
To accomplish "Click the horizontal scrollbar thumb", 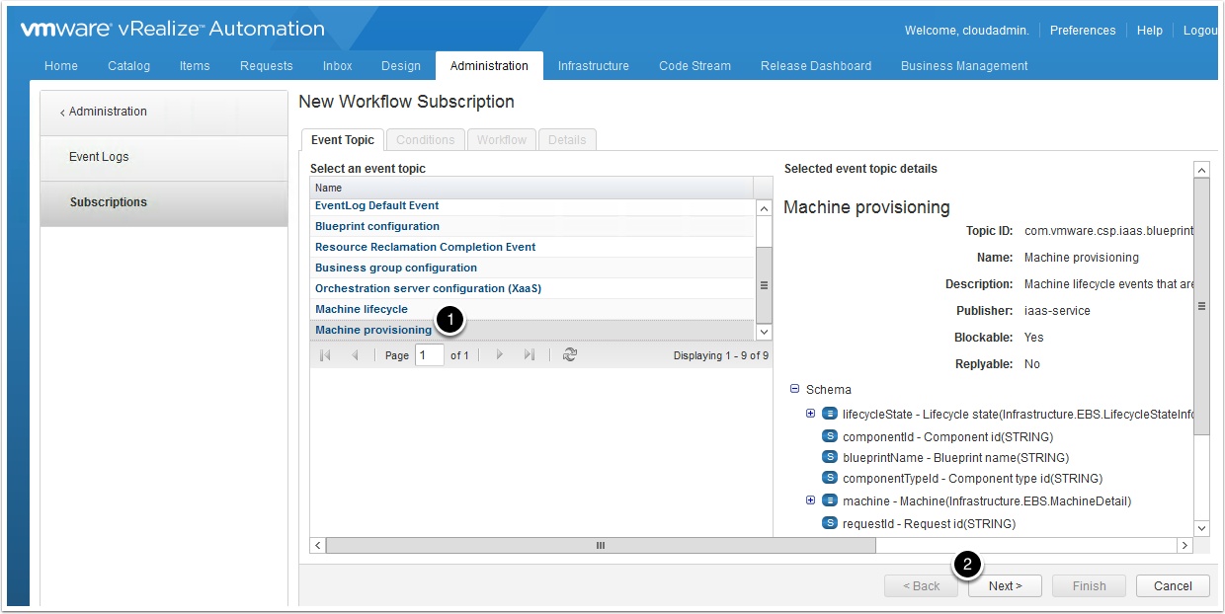I will (x=601, y=545).
